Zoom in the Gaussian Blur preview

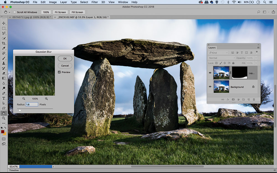[46, 99]
